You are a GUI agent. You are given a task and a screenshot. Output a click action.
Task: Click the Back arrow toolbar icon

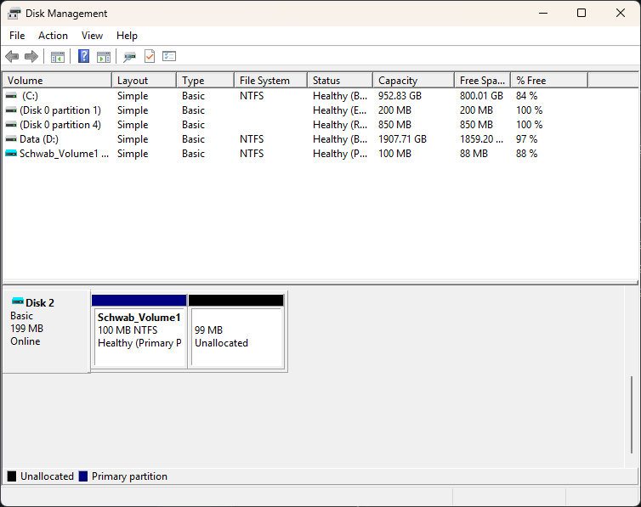point(12,56)
